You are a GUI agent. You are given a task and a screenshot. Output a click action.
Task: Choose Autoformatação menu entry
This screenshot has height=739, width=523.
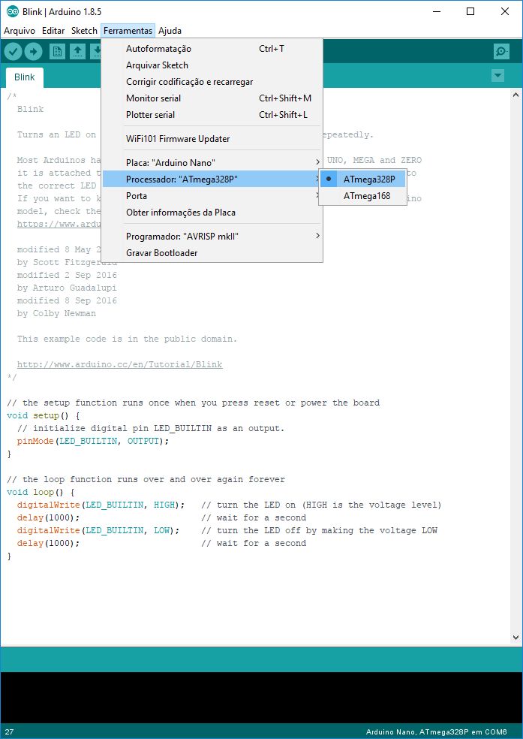coord(212,49)
